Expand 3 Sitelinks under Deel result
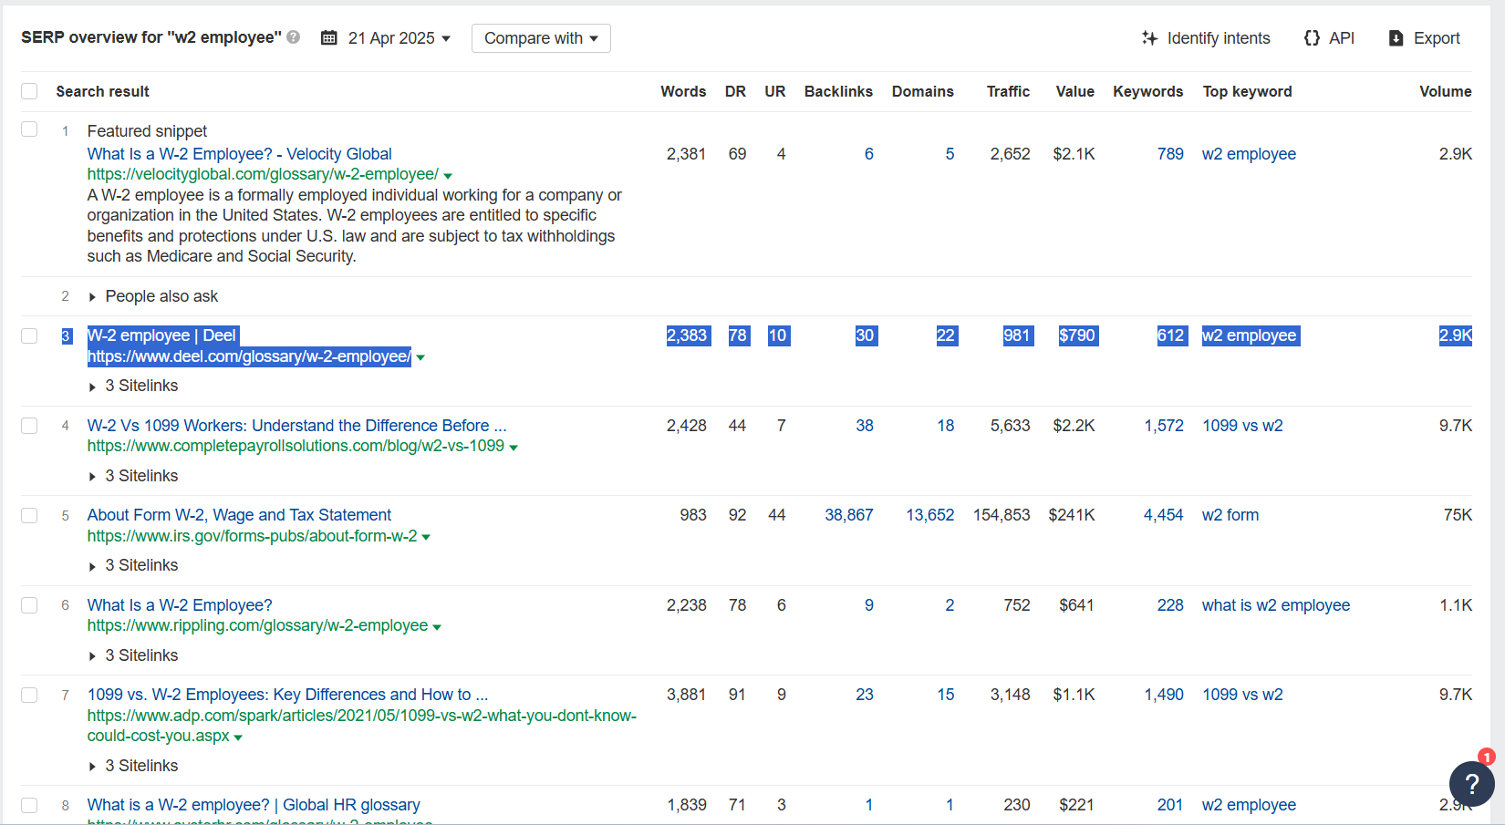 133,386
